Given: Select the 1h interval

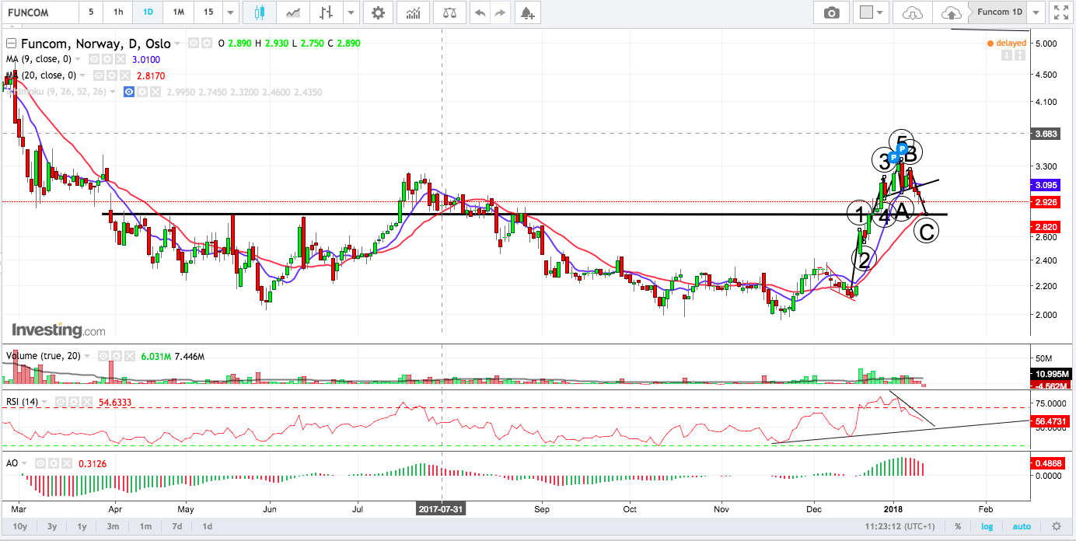Looking at the screenshot, I should (117, 12).
